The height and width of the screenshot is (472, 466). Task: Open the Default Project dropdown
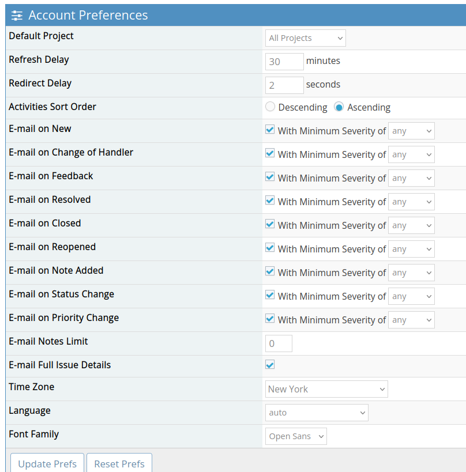(305, 37)
